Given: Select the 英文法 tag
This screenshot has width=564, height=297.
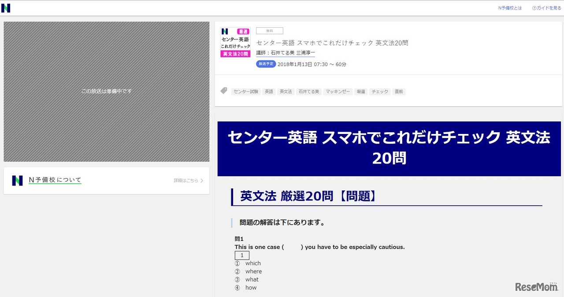Looking at the screenshot, I should [286, 92].
